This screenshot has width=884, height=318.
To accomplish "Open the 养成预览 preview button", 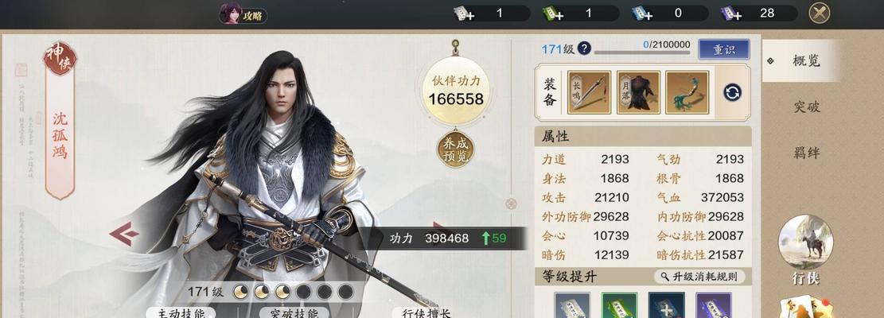I will point(456,149).
